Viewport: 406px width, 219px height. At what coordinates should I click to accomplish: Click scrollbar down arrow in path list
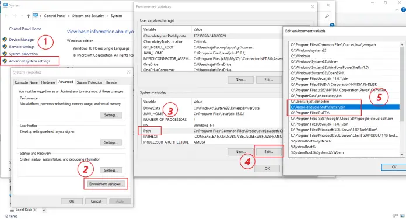[x=402, y=154]
